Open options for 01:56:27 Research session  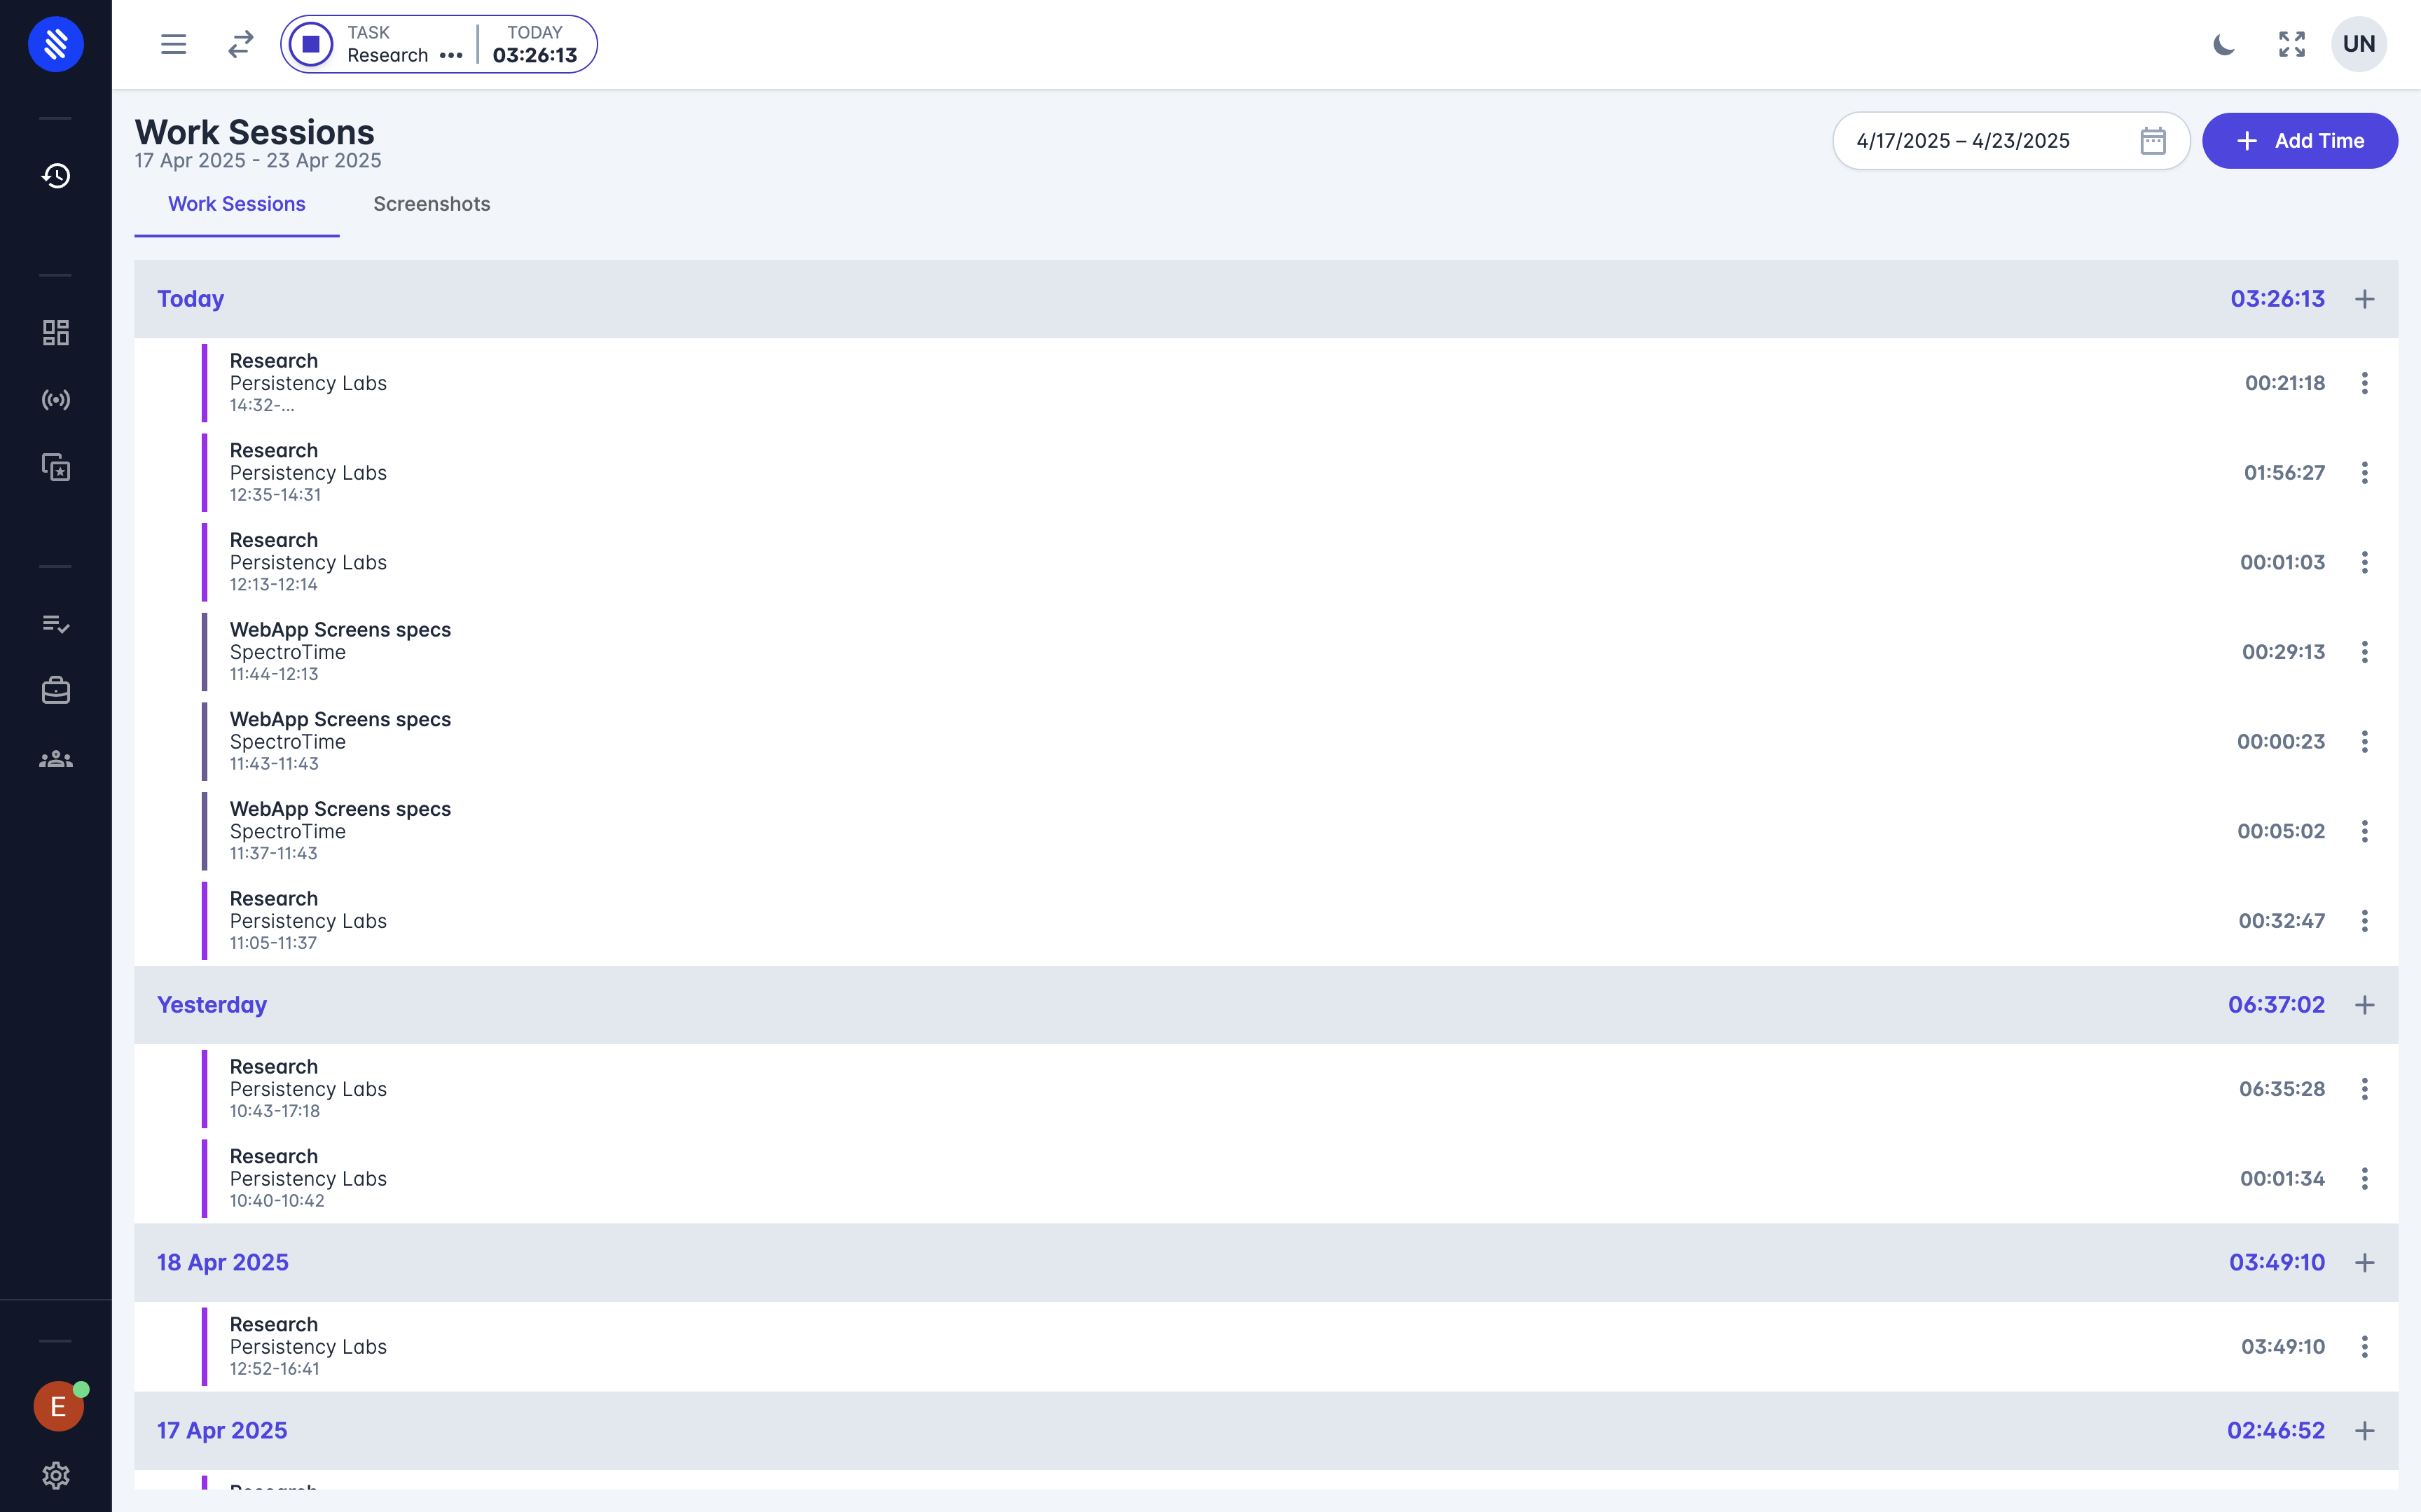(2364, 473)
